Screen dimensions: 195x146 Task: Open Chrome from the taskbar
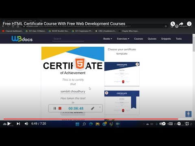tap(111, 124)
